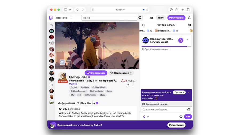The height and width of the screenshot is (135, 240).
Task: Collapse the chat with arrow icon
Action: [143, 25]
